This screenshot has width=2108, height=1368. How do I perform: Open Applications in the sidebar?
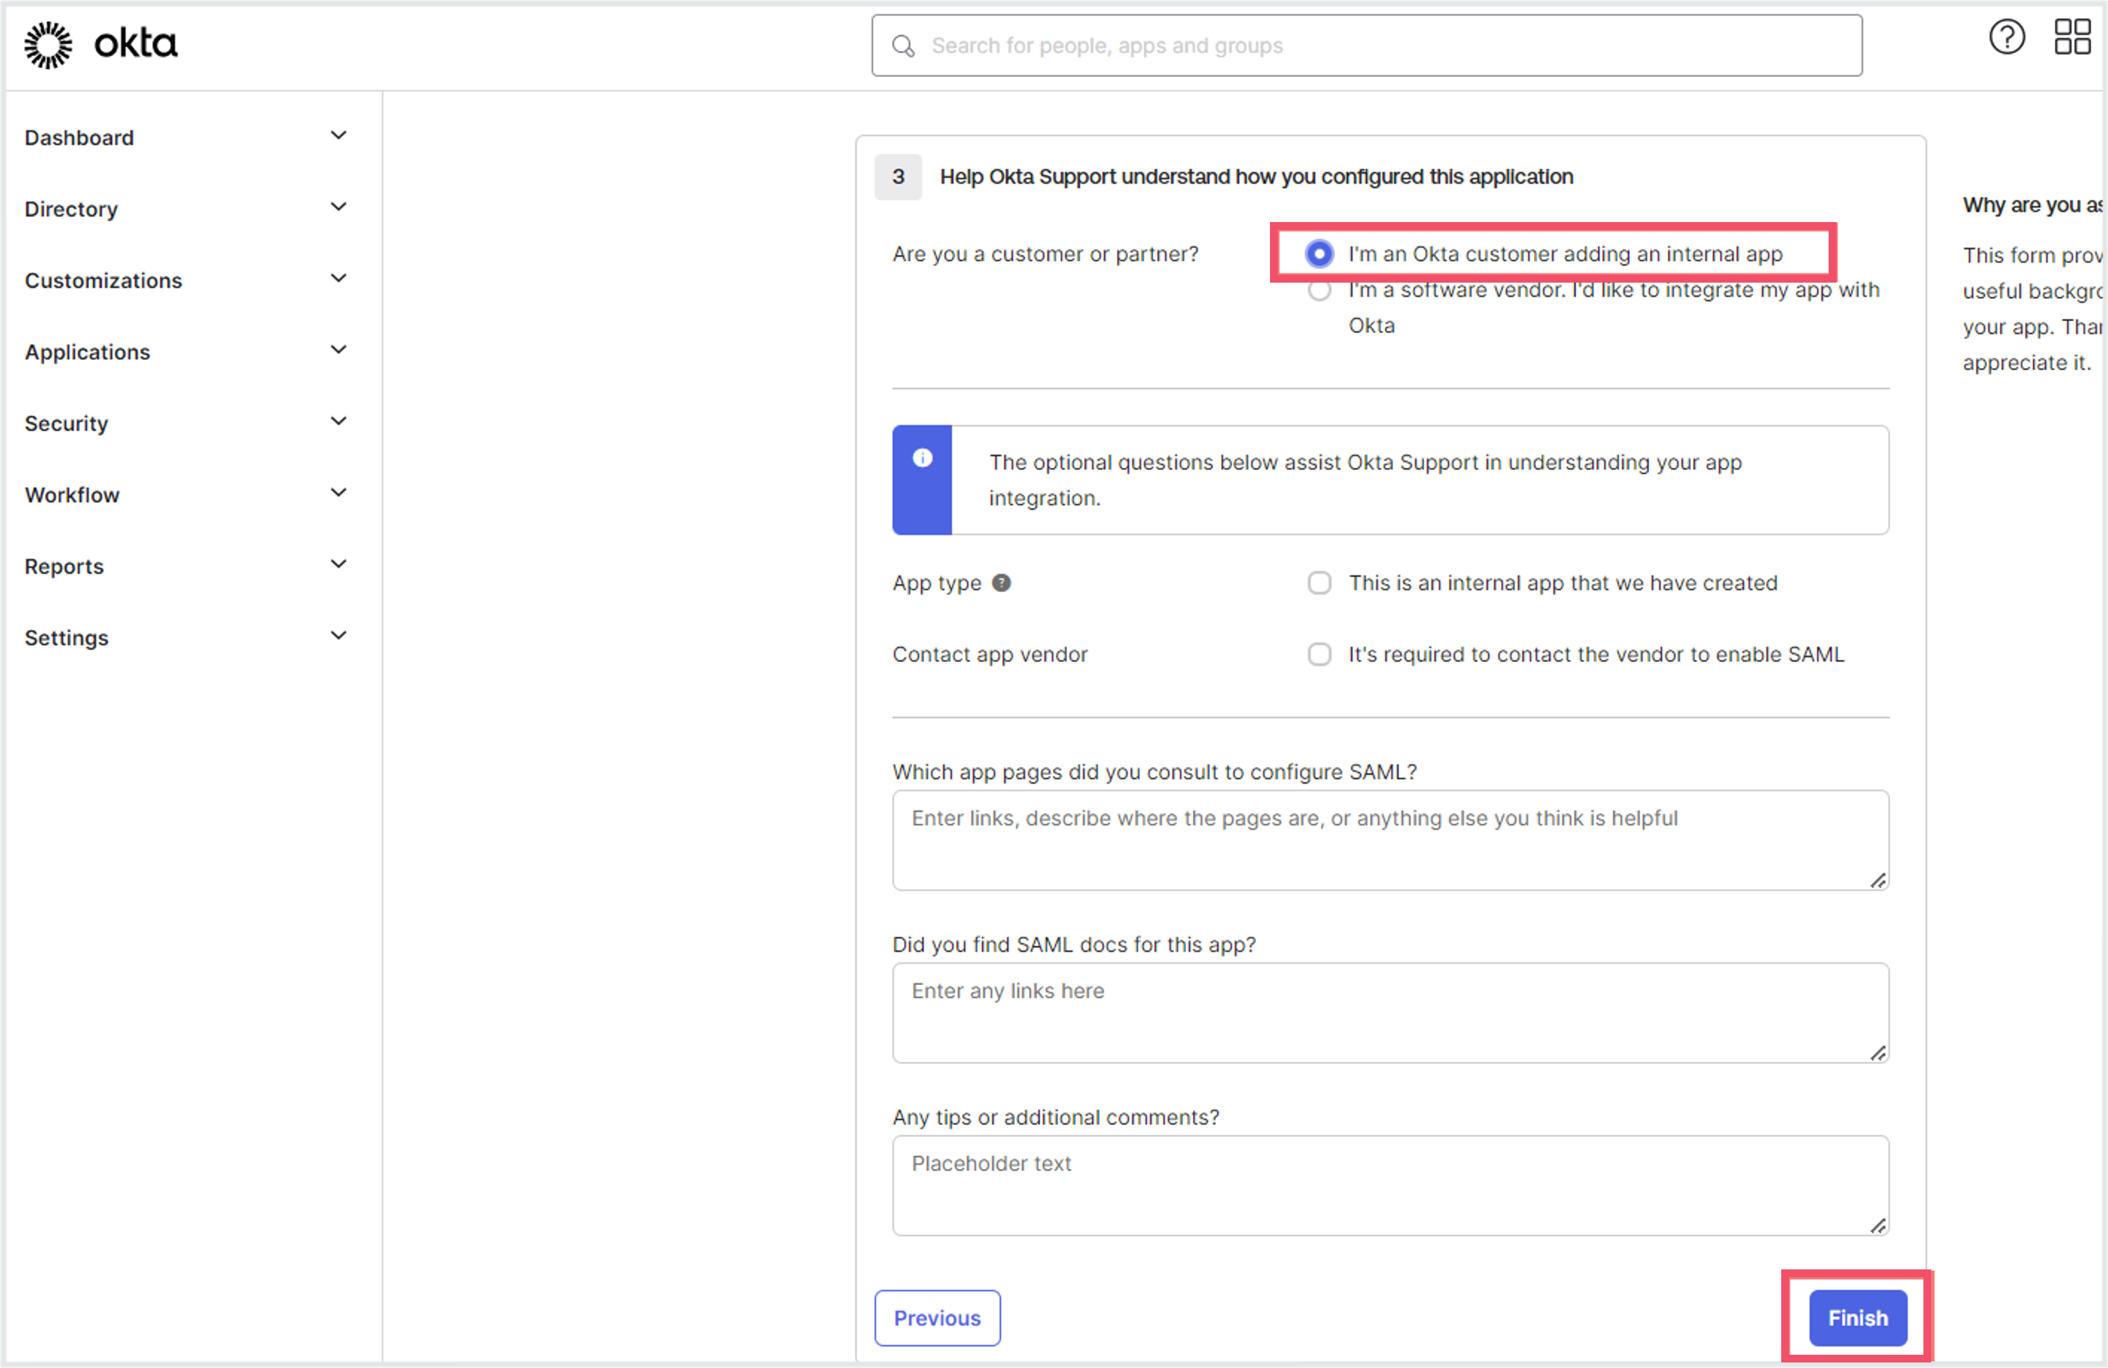coord(88,353)
